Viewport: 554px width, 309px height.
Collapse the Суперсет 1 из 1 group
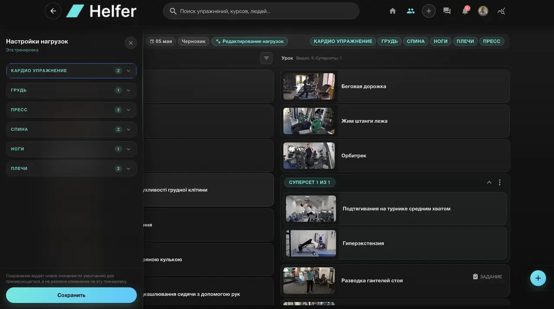click(x=489, y=182)
